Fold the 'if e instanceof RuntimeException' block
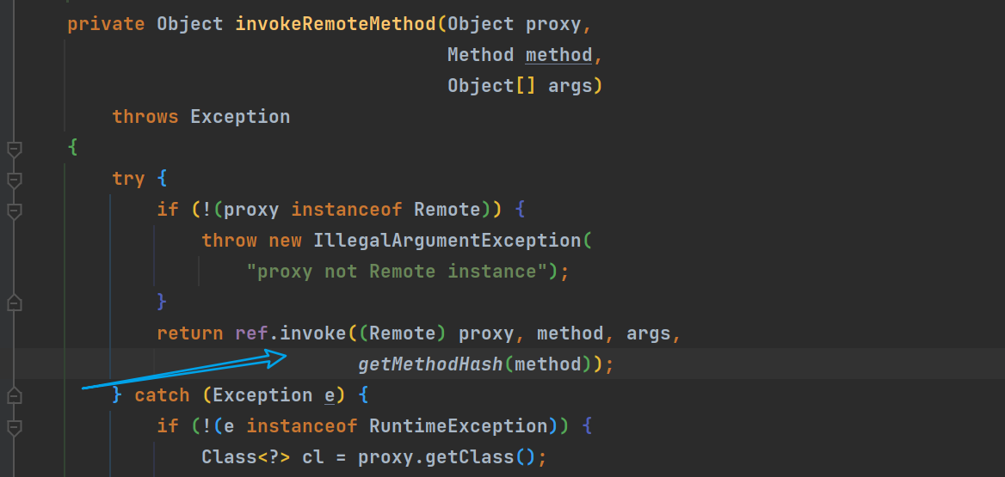 (13, 426)
